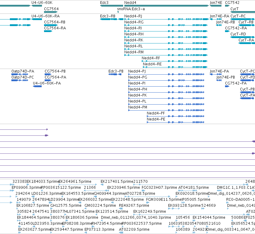Select the CG7542 gene label
The image size is (255, 234).
coord(232,3)
